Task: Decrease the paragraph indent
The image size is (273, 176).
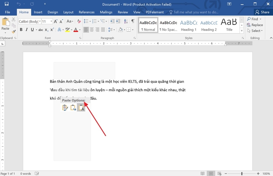Action: 112,21
